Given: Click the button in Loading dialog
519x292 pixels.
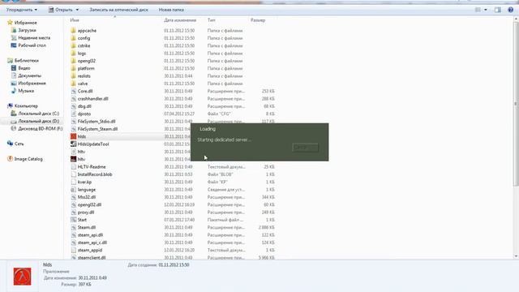Looking at the screenshot, I should coord(305,148).
